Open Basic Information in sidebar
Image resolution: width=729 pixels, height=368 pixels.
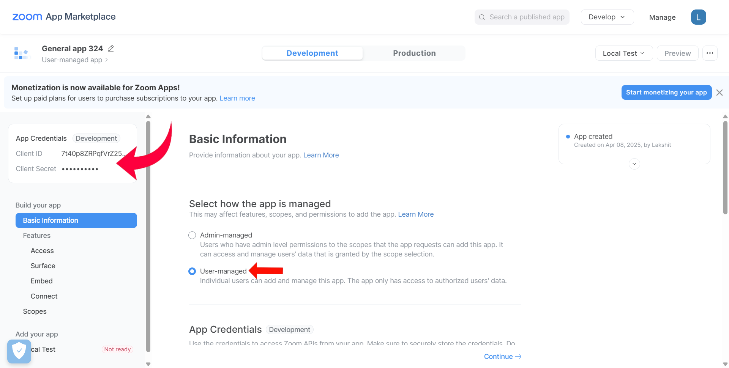[76, 220]
